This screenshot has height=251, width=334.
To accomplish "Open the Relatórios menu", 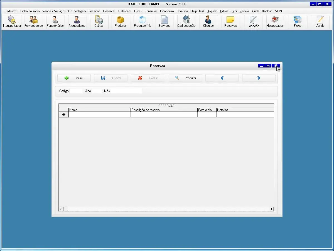I will (x=125, y=11).
